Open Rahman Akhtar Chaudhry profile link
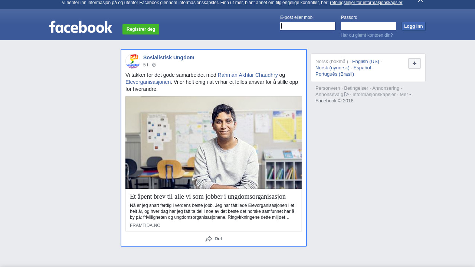The image size is (475, 267). pyautogui.click(x=248, y=75)
